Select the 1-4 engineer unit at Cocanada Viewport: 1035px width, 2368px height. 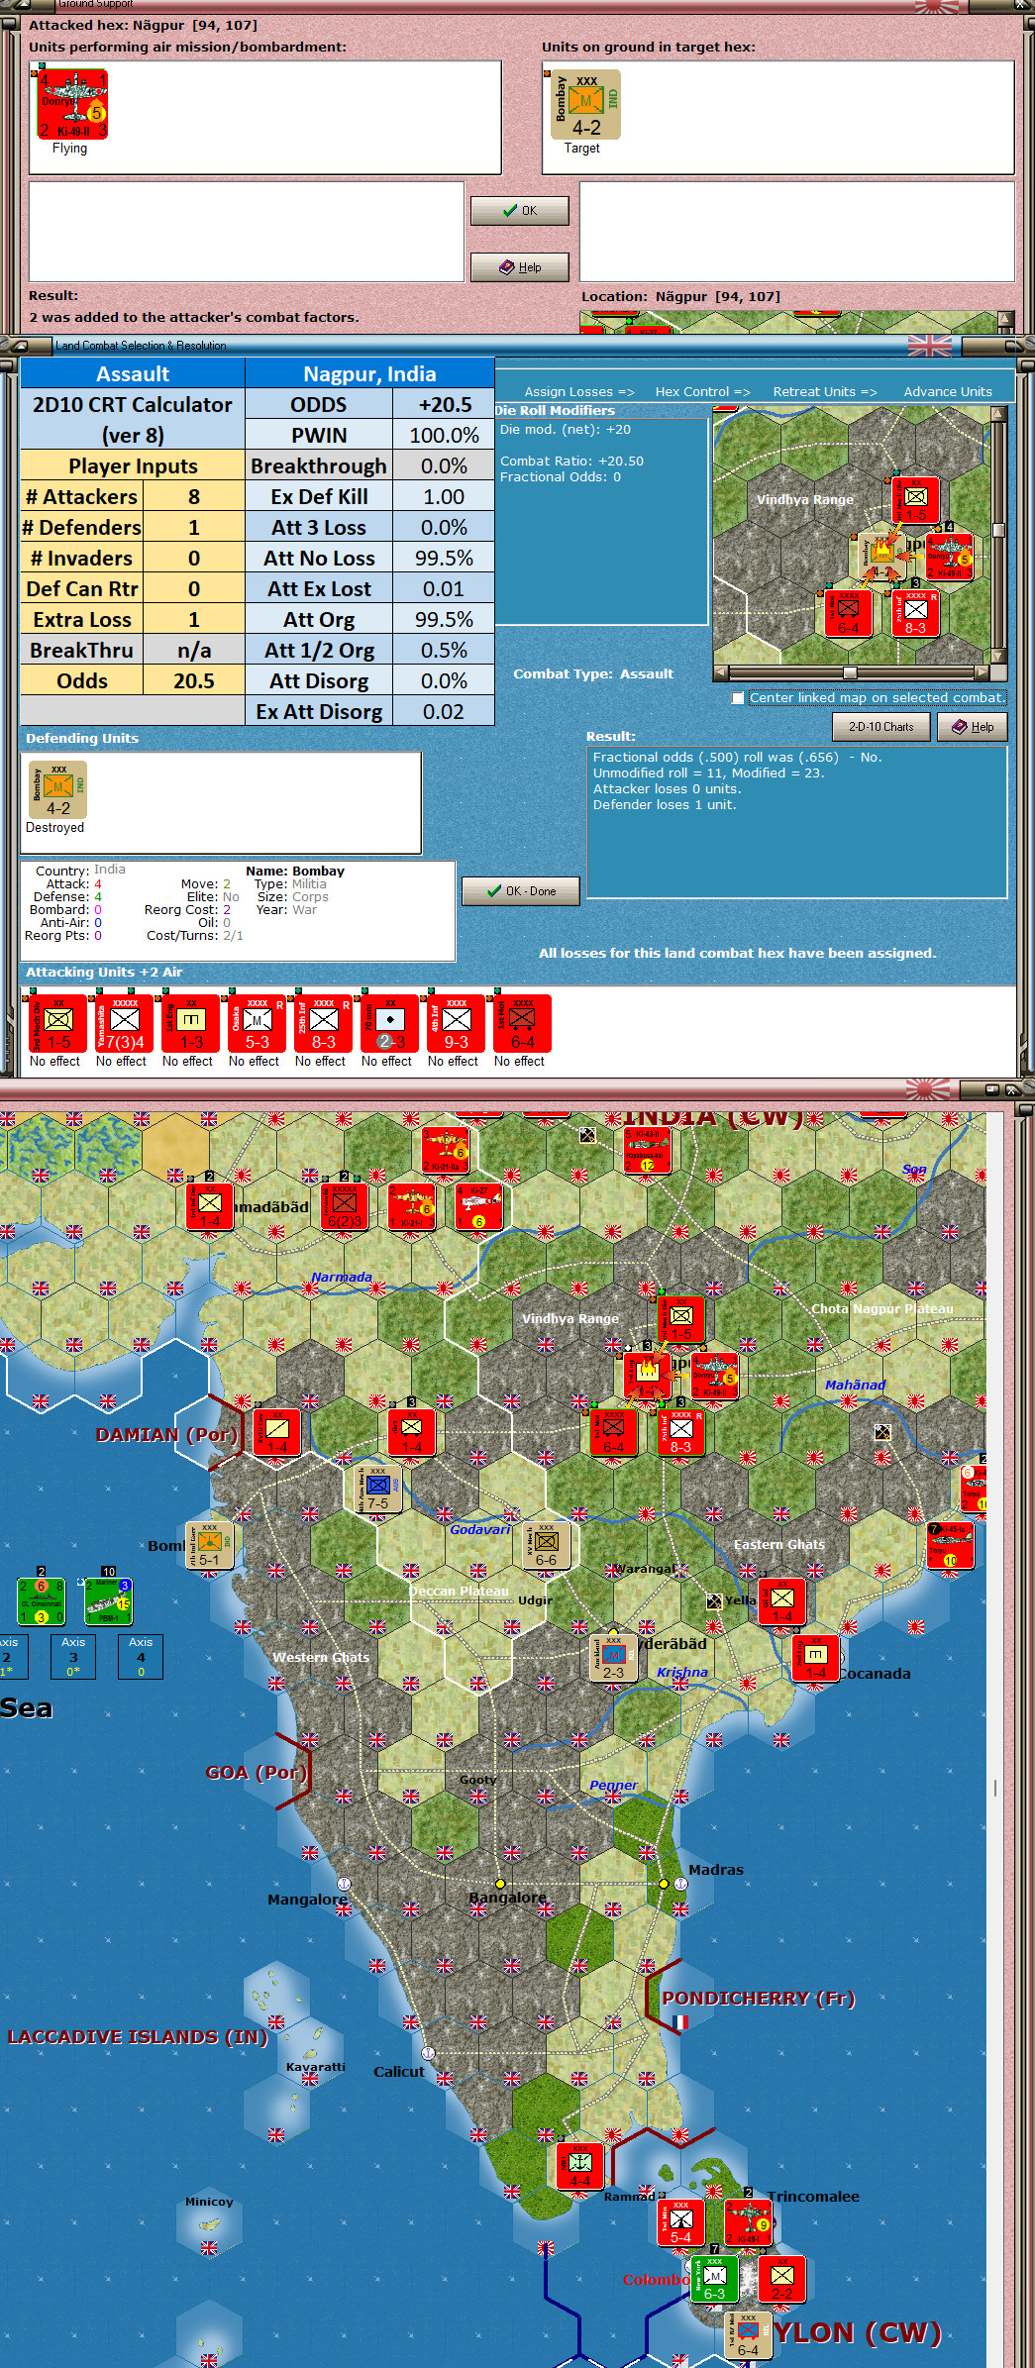coord(815,1658)
